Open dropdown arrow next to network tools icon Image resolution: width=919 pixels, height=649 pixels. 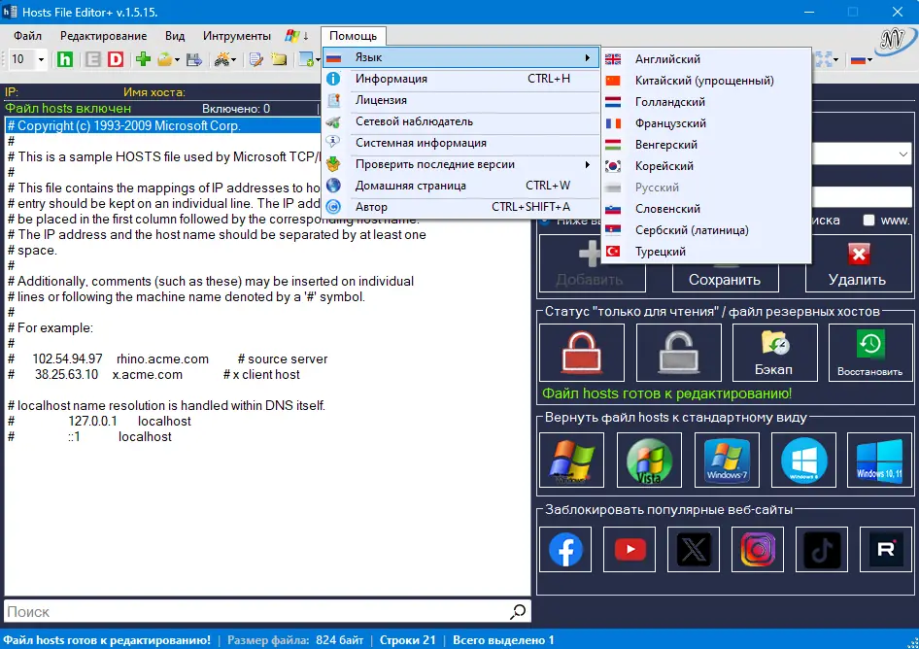pyautogui.click(x=234, y=60)
